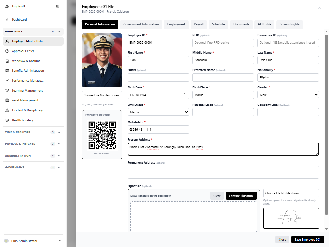Image resolution: width=329 pixels, height=247 pixels.
Task: Click the Employee Master Data person icon
Action: 7,41
